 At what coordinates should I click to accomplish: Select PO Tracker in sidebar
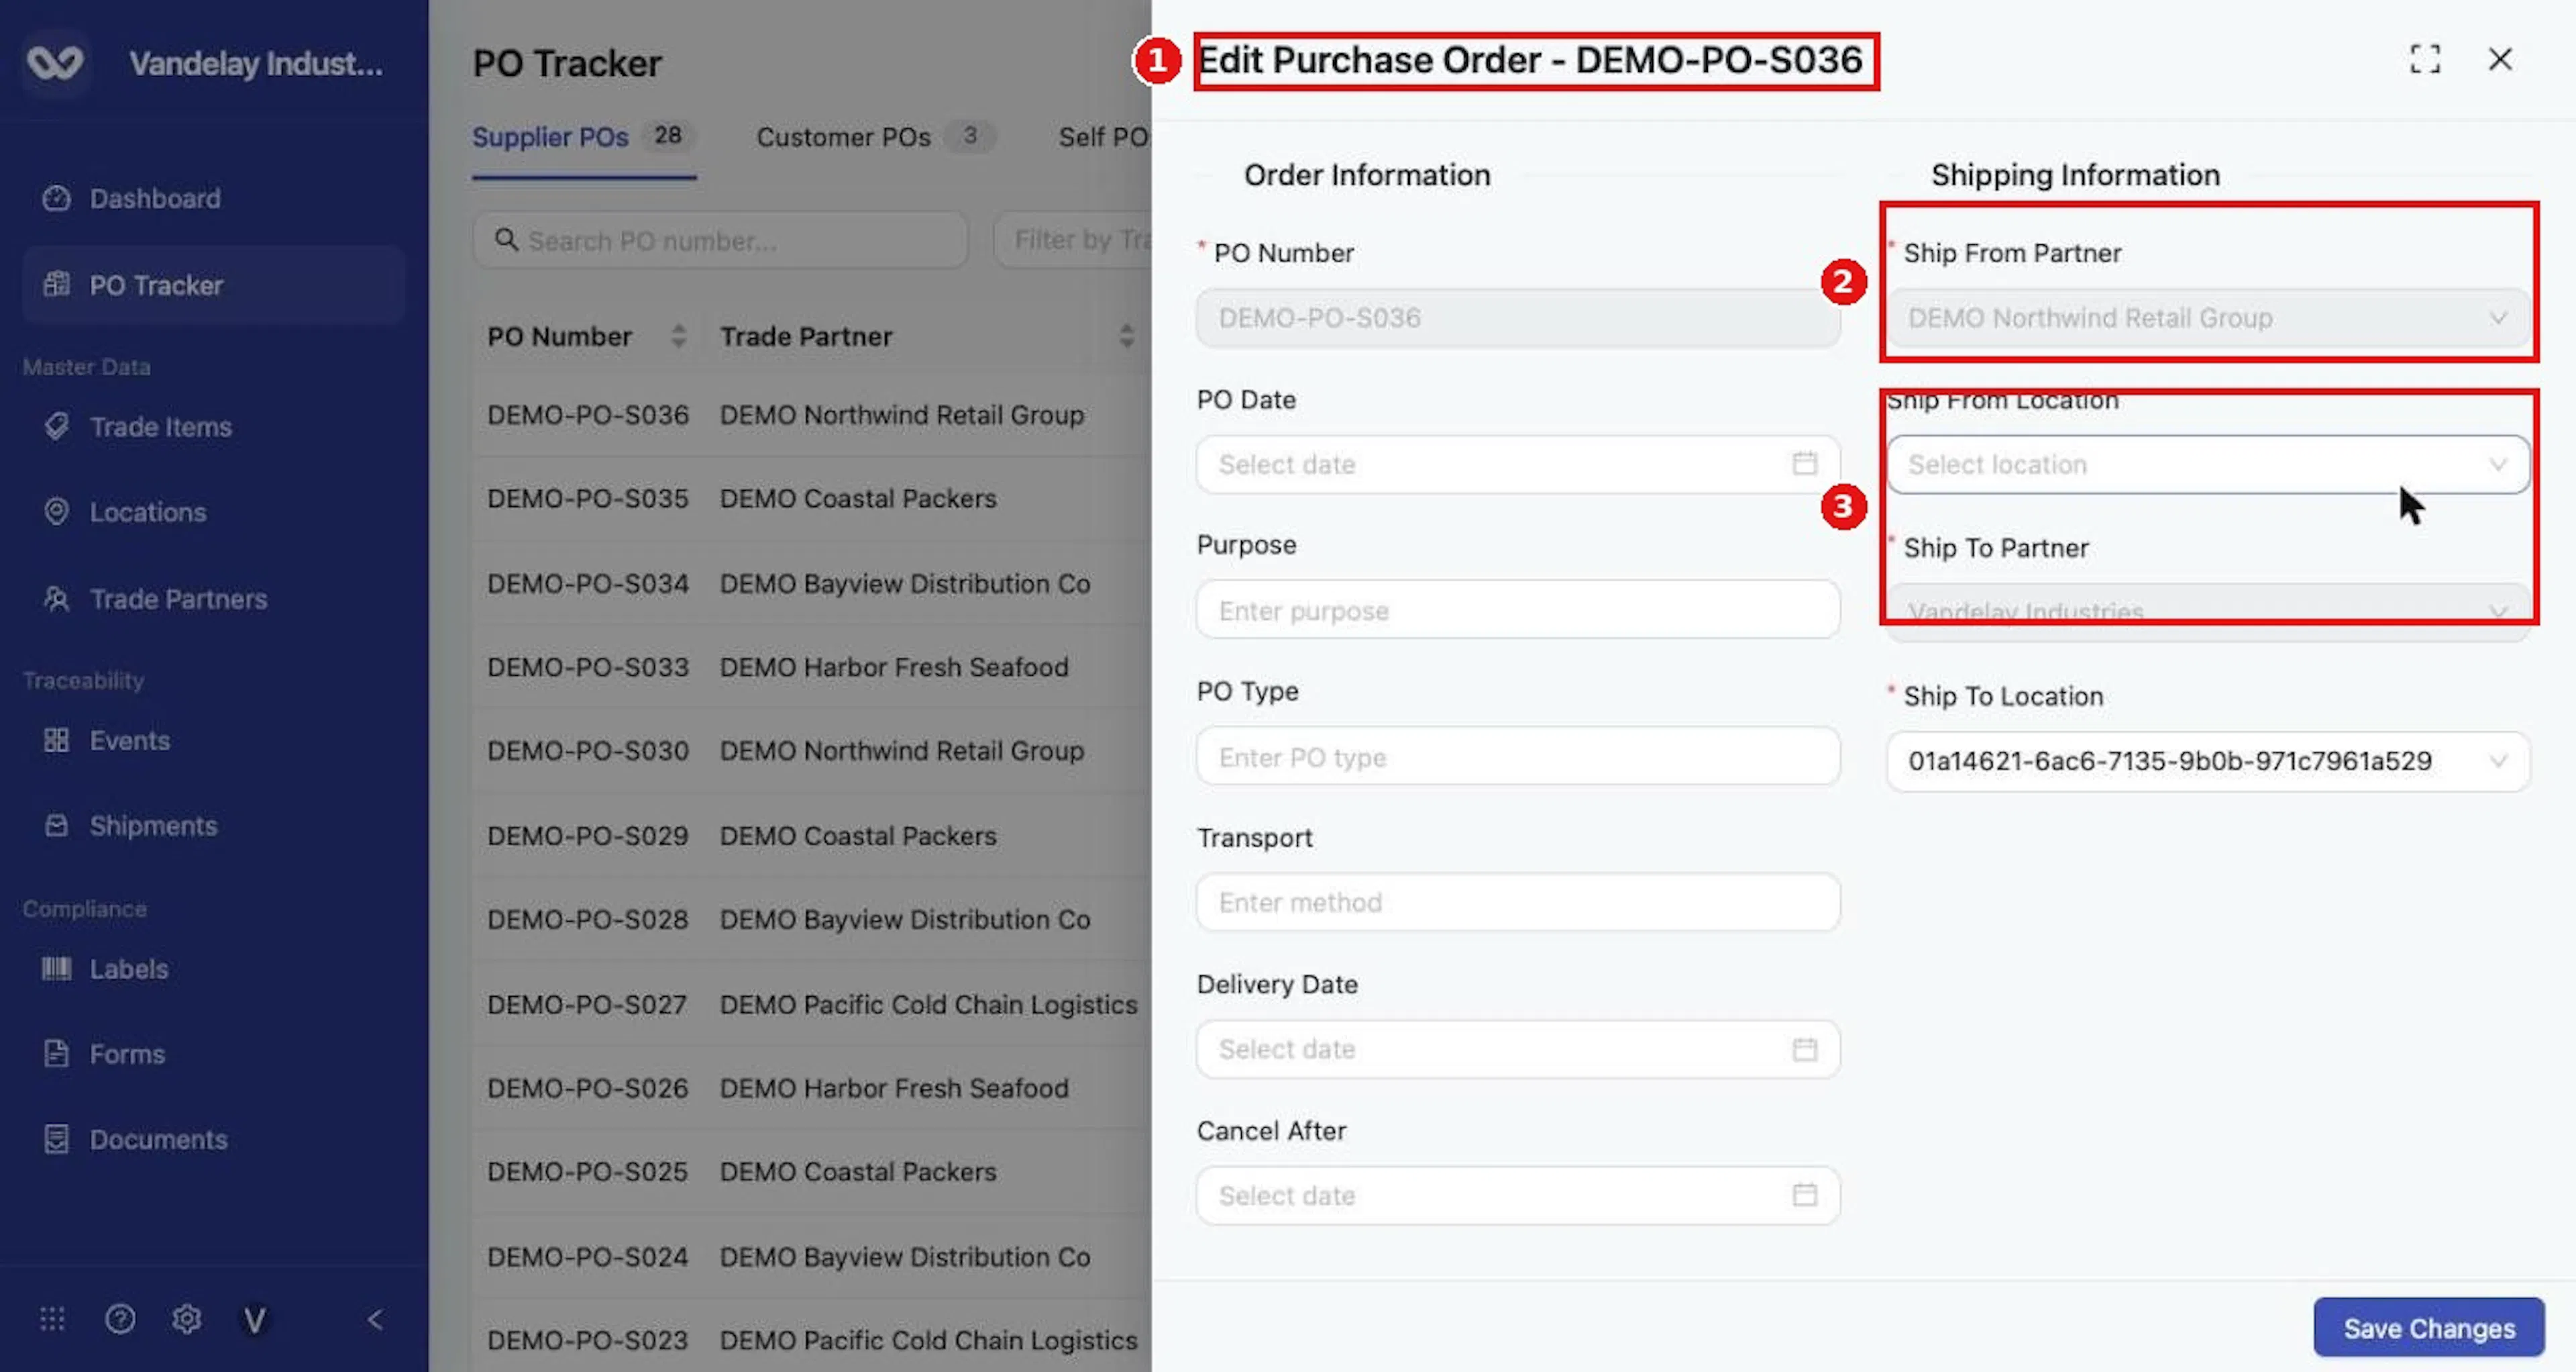click(x=213, y=285)
